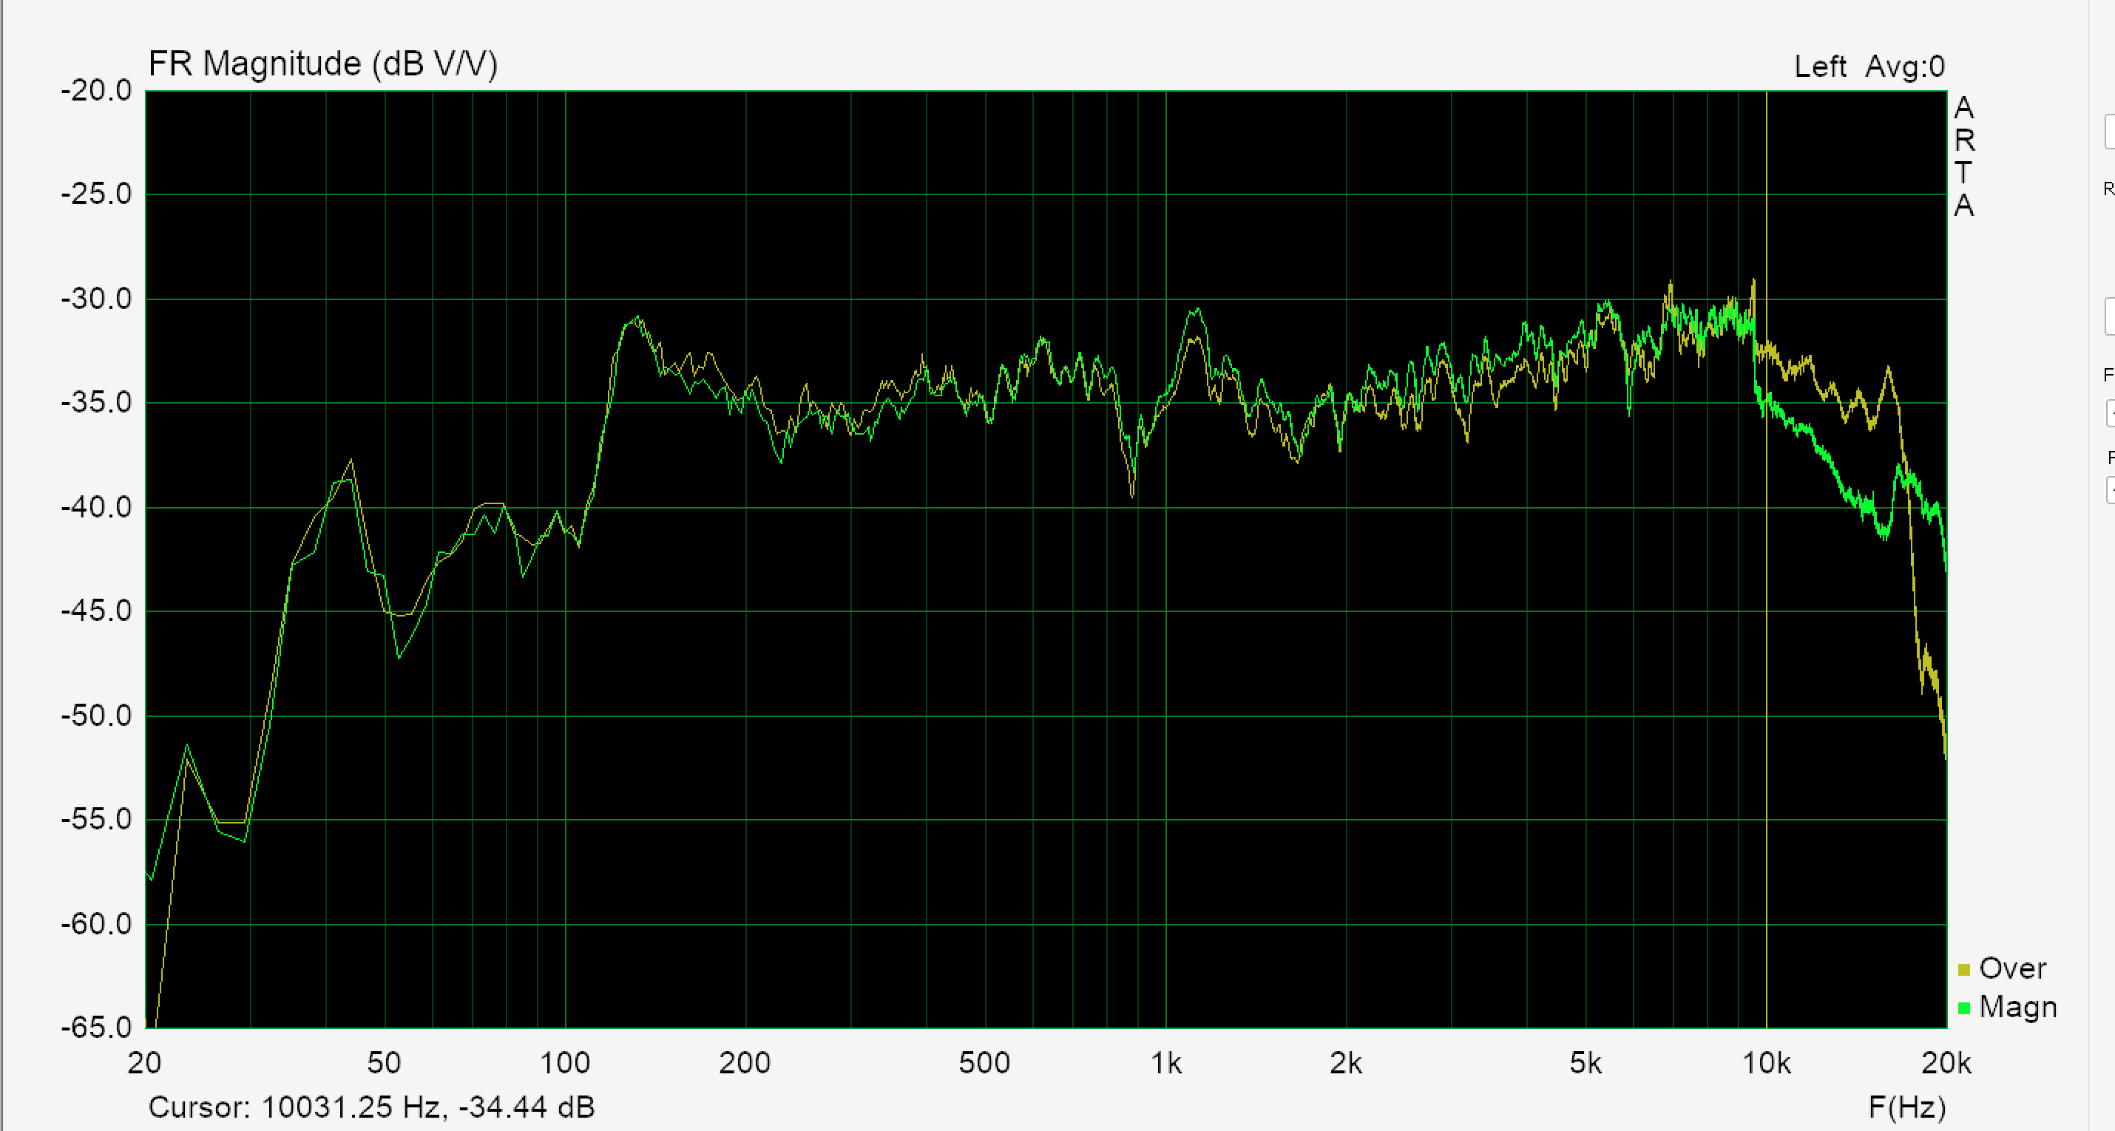Click the F(Hz) axis unit label
Screen dimensions: 2115x1131
(x=1906, y=1107)
